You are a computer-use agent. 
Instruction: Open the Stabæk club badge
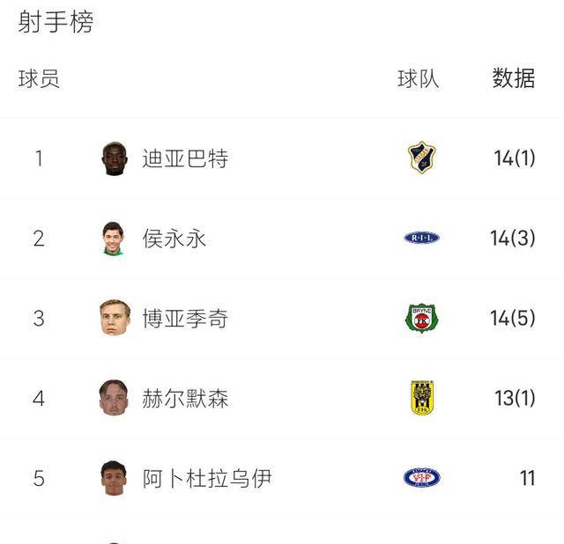coord(421,158)
